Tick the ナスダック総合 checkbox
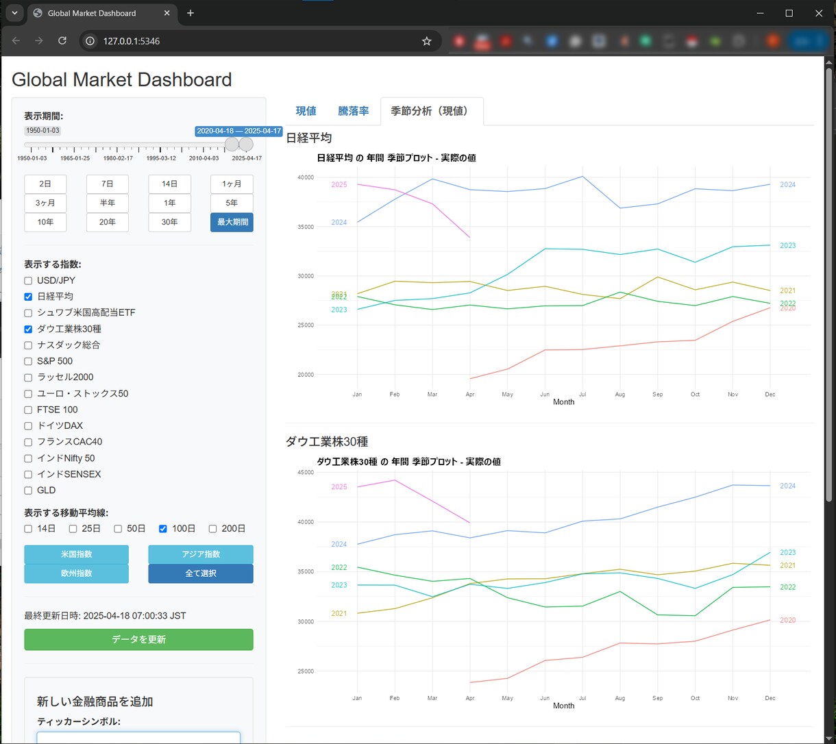This screenshot has height=744, width=836. point(28,345)
